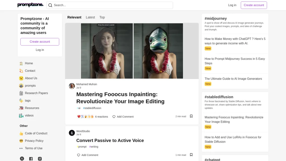
Task: Bookmark the Fooocus Inpainting post
Action: [191, 116]
